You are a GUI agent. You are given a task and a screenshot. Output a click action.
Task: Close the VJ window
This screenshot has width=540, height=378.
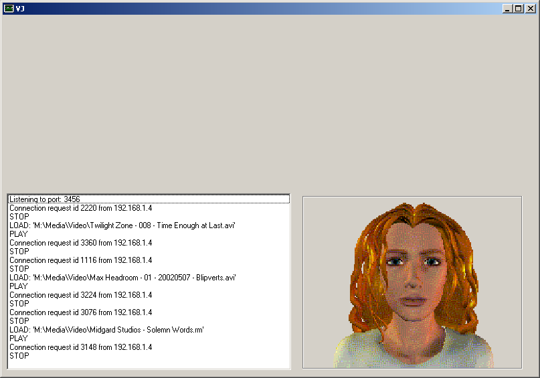click(531, 9)
